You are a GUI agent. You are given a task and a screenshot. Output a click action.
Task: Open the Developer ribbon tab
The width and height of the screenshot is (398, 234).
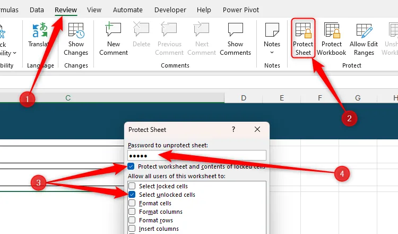171,10
